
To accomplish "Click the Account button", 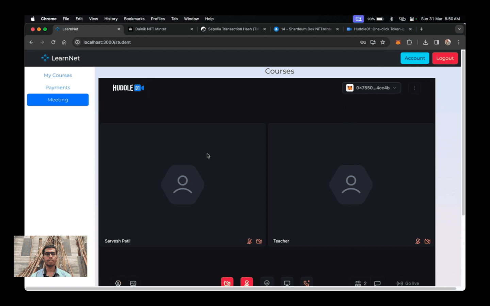I will pos(415,58).
